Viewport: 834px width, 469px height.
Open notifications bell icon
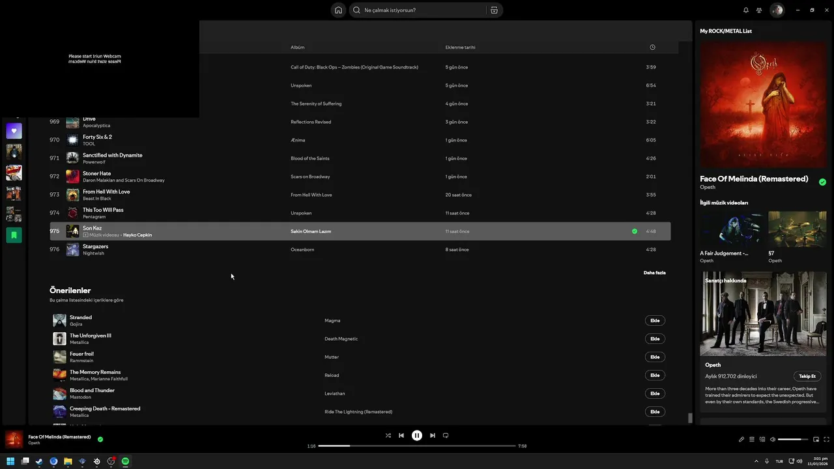(746, 10)
